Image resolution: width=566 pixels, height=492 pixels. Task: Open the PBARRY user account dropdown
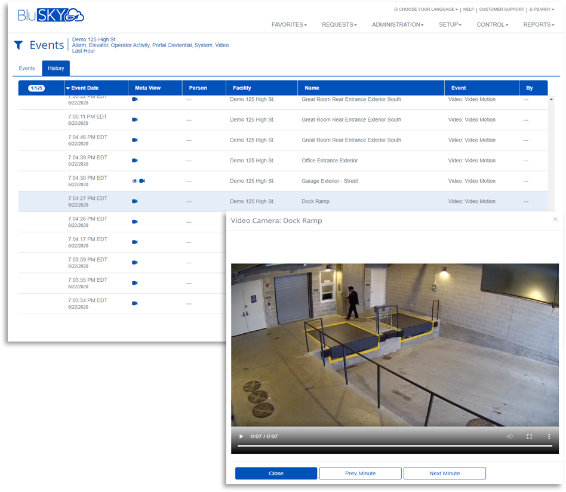(x=541, y=9)
